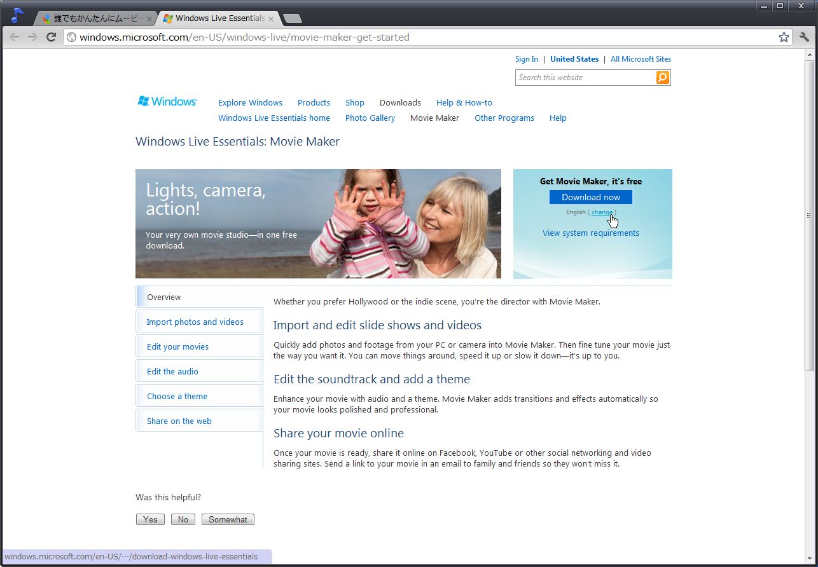Open the Shop menu item

click(355, 102)
